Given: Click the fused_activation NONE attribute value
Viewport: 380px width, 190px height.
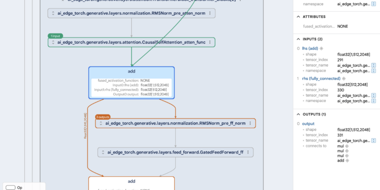Looking at the screenshot, I should pyautogui.click(x=343, y=26).
